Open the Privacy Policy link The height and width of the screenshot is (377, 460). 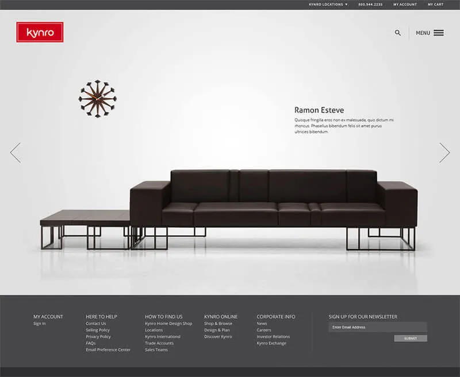[x=98, y=337]
